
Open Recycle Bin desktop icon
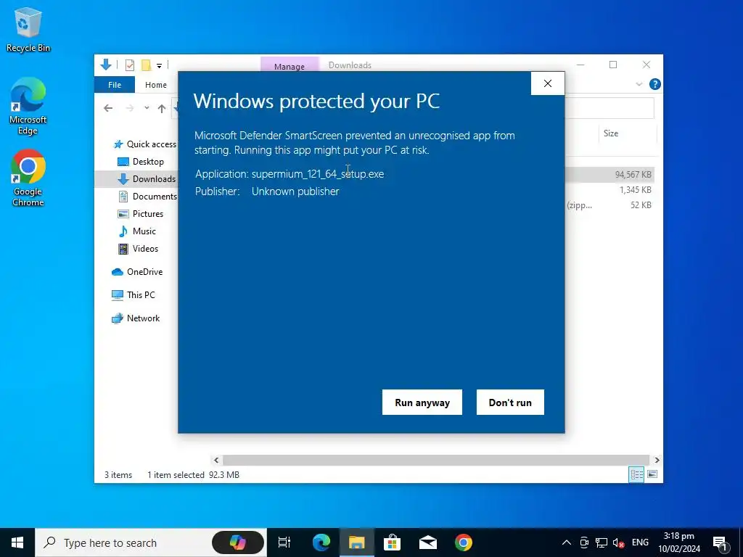[28, 29]
